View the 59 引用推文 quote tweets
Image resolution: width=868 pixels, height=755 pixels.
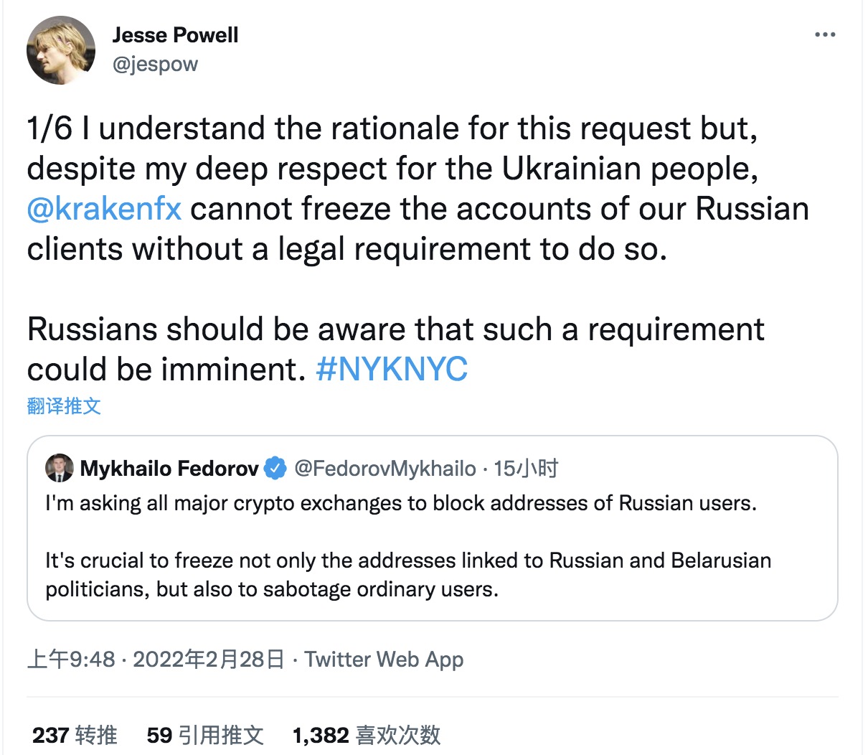coord(205,735)
